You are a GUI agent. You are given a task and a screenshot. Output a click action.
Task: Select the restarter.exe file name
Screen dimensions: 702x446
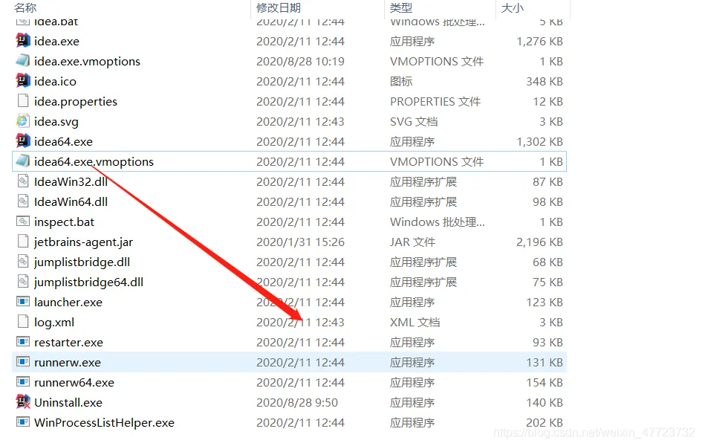[68, 343]
